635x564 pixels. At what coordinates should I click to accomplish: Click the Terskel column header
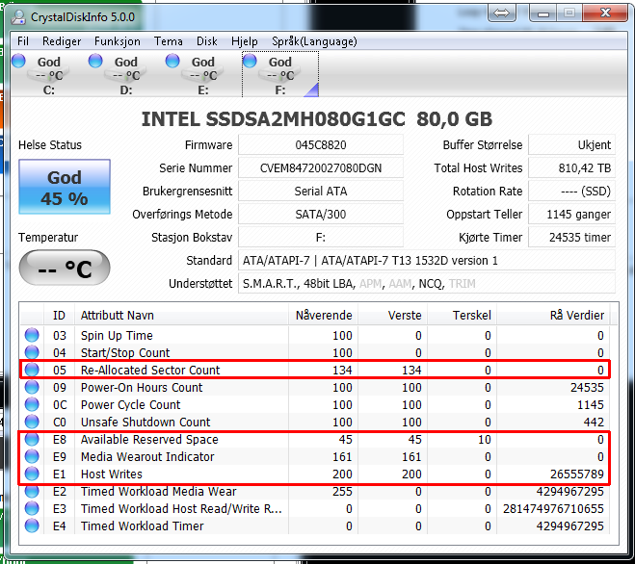tap(463, 315)
